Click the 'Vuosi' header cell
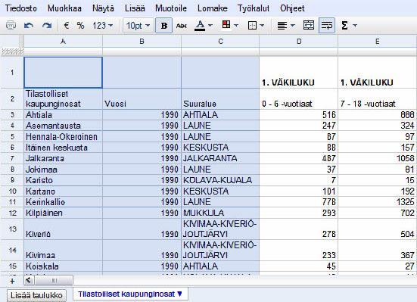Viewport: 417px width, 302px height. [x=142, y=98]
